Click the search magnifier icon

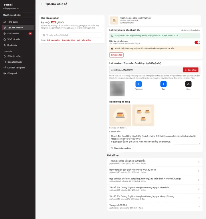pyautogui.click(x=44, y=35)
